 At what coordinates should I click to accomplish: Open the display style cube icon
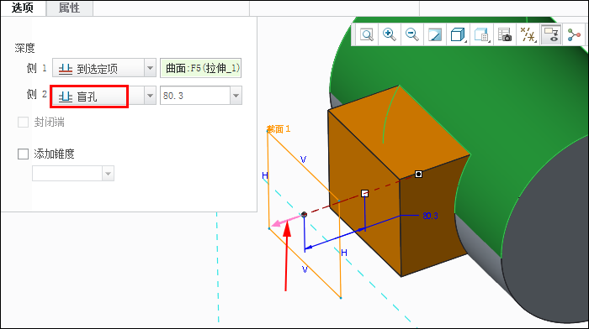(x=458, y=35)
